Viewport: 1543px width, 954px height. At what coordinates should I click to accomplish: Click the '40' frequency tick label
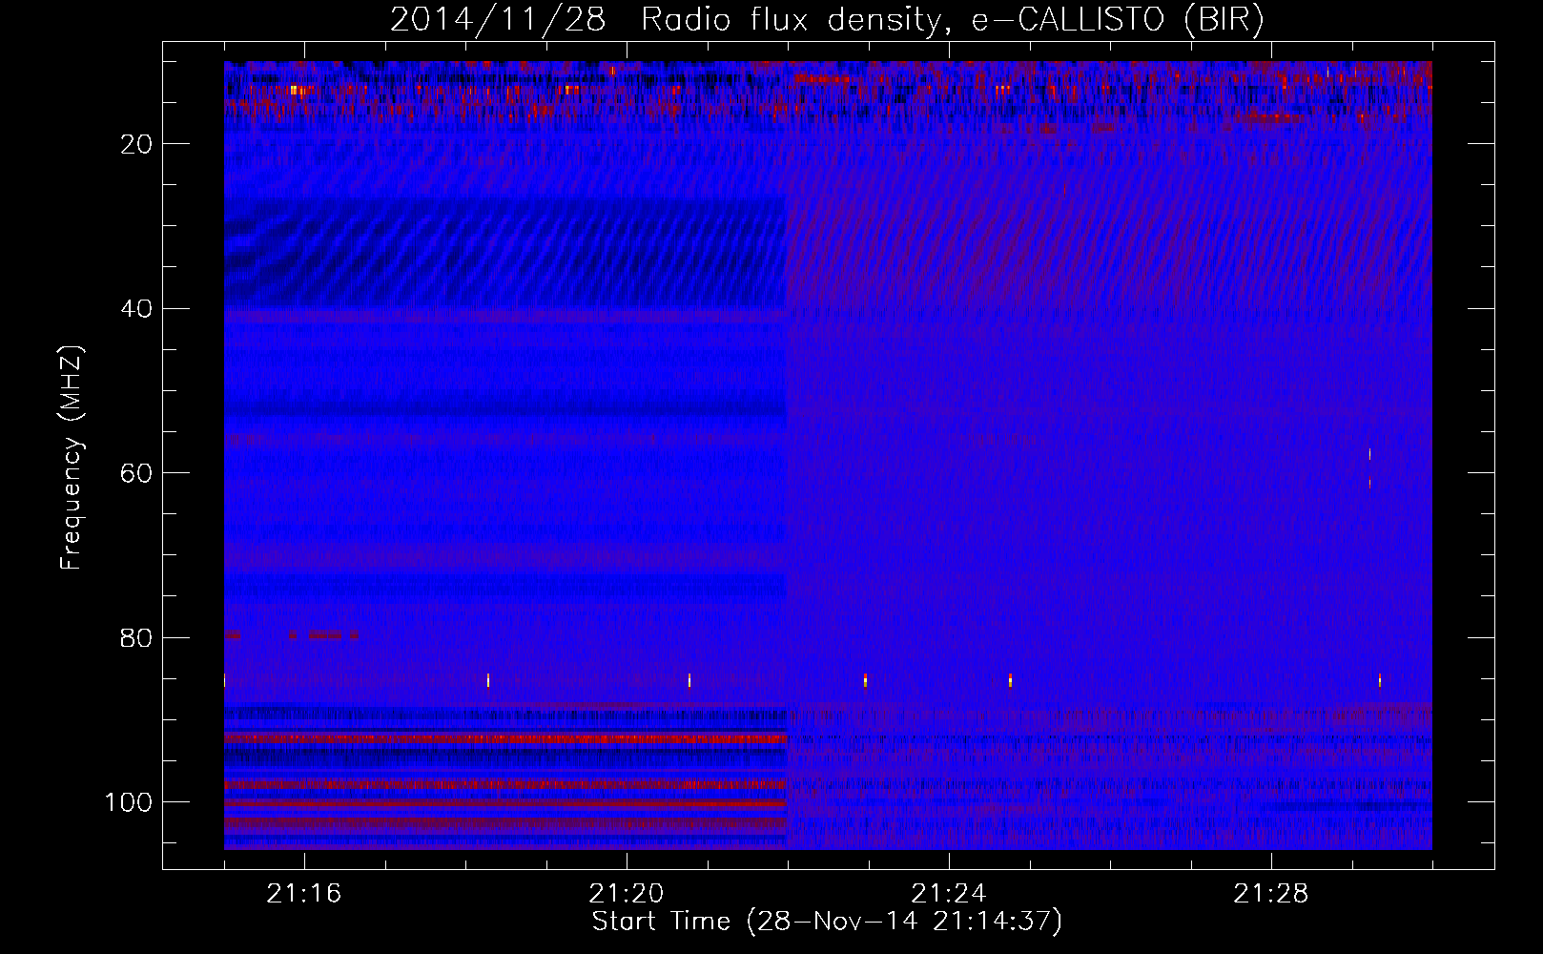pos(136,309)
